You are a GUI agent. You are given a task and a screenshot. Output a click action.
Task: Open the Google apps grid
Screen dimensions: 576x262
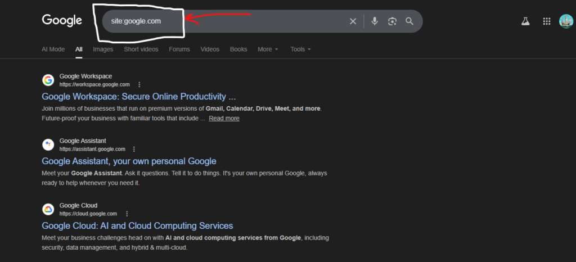click(547, 21)
